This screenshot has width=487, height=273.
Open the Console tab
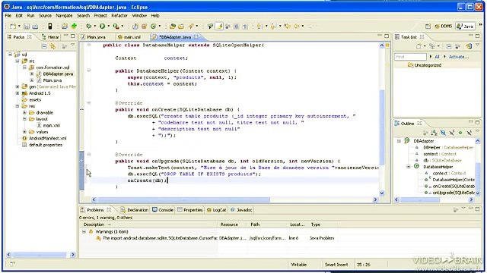163,210
